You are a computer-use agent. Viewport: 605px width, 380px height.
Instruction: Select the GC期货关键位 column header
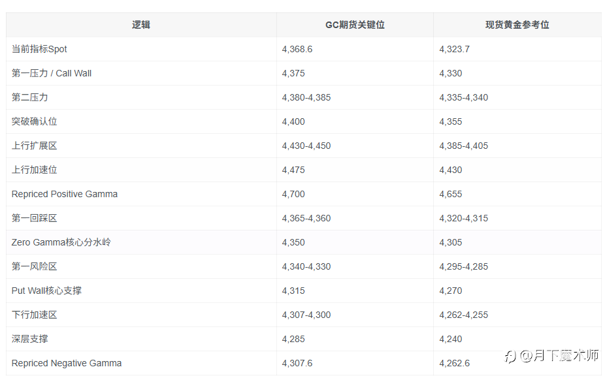355,25
